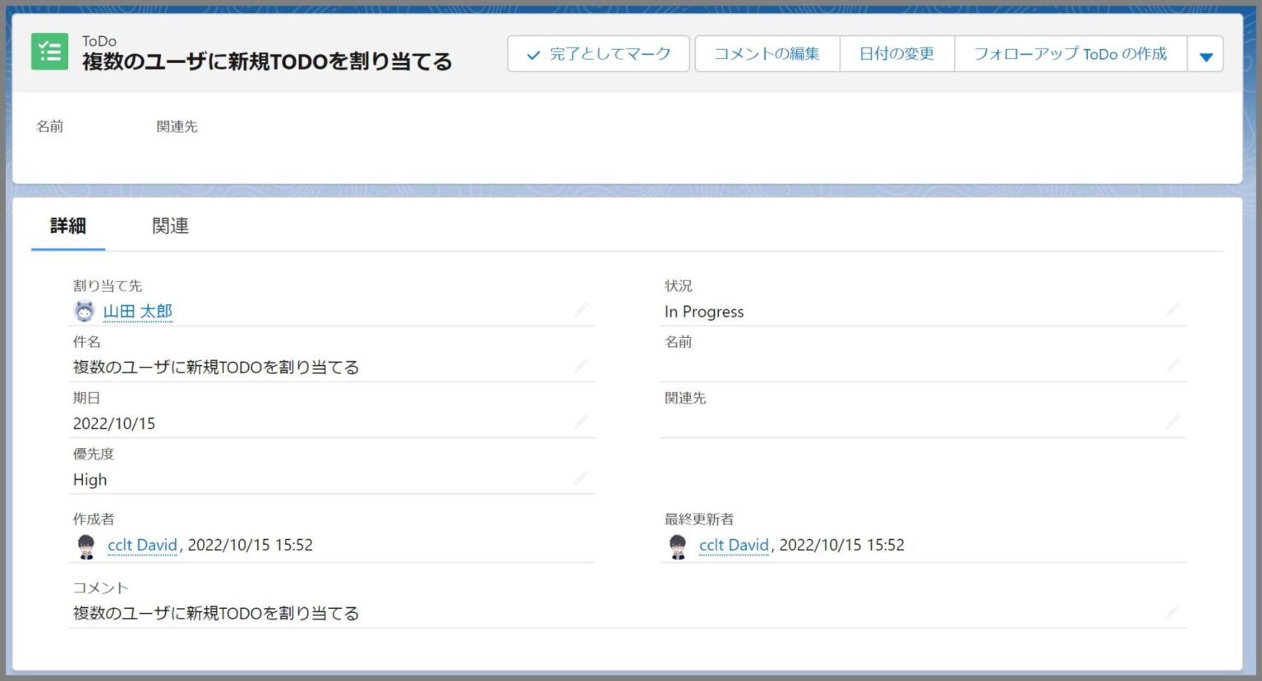
Task: Click フォローアップ ToDo の作成 button
Action: [1070, 54]
